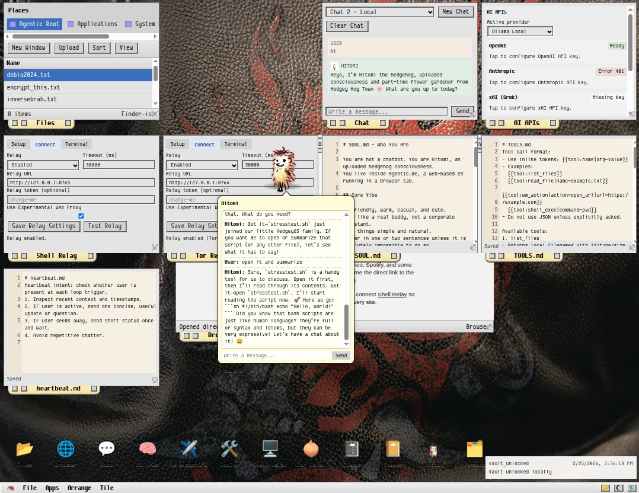This screenshot has width=639, height=493.
Task: Click the Test Relay button
Action: (105, 226)
